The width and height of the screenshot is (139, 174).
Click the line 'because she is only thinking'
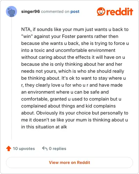[72, 64]
